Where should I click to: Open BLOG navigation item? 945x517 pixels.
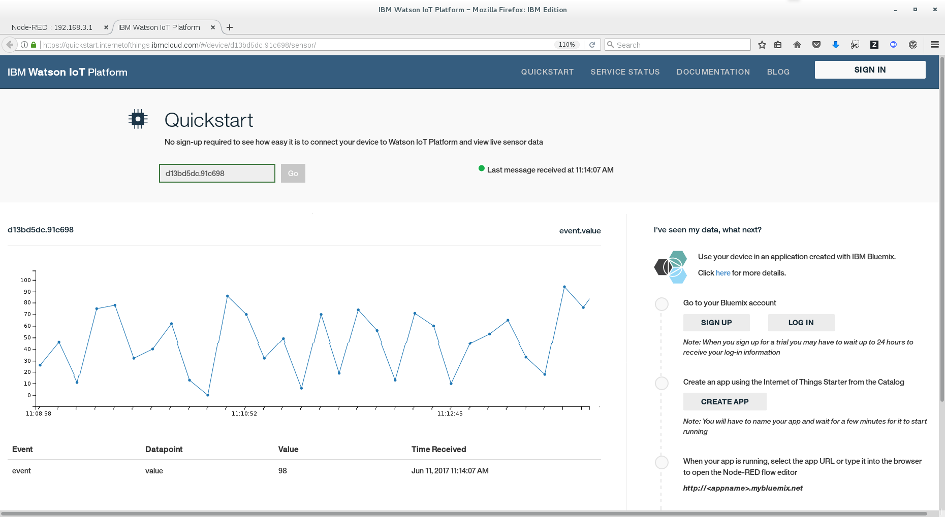778,72
